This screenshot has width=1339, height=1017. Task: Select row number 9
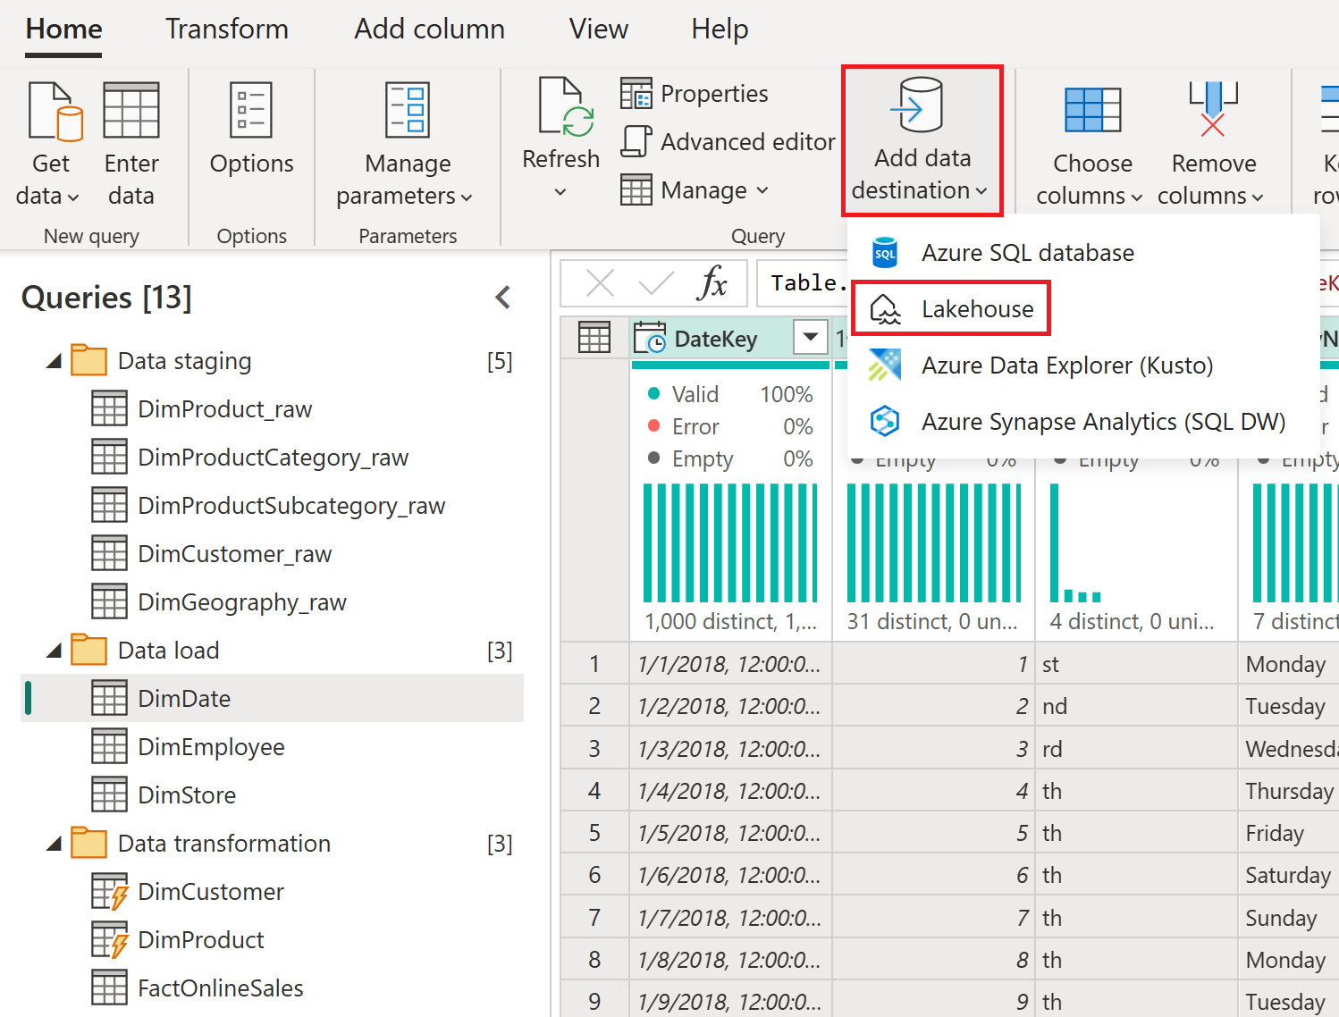point(594,1002)
